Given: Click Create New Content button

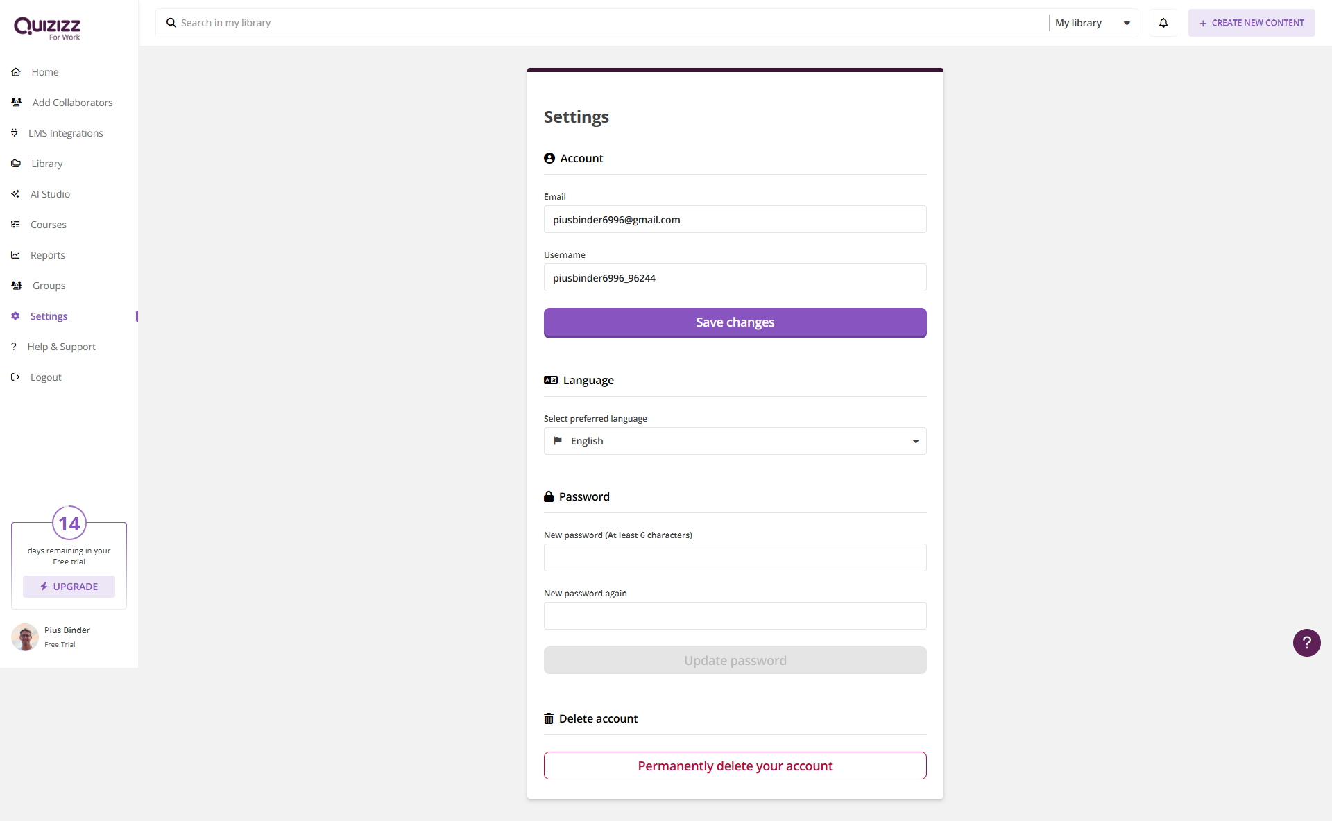Looking at the screenshot, I should [1252, 23].
